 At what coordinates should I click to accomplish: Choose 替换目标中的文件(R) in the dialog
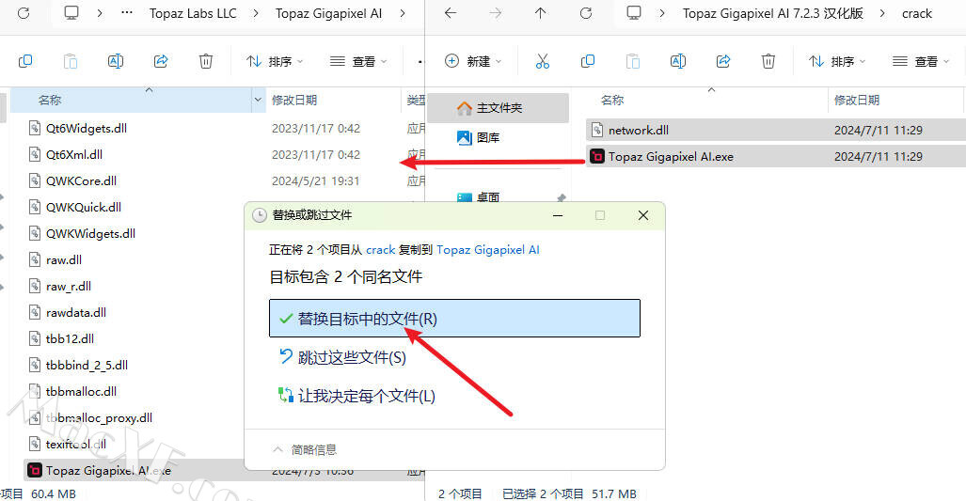click(x=454, y=319)
